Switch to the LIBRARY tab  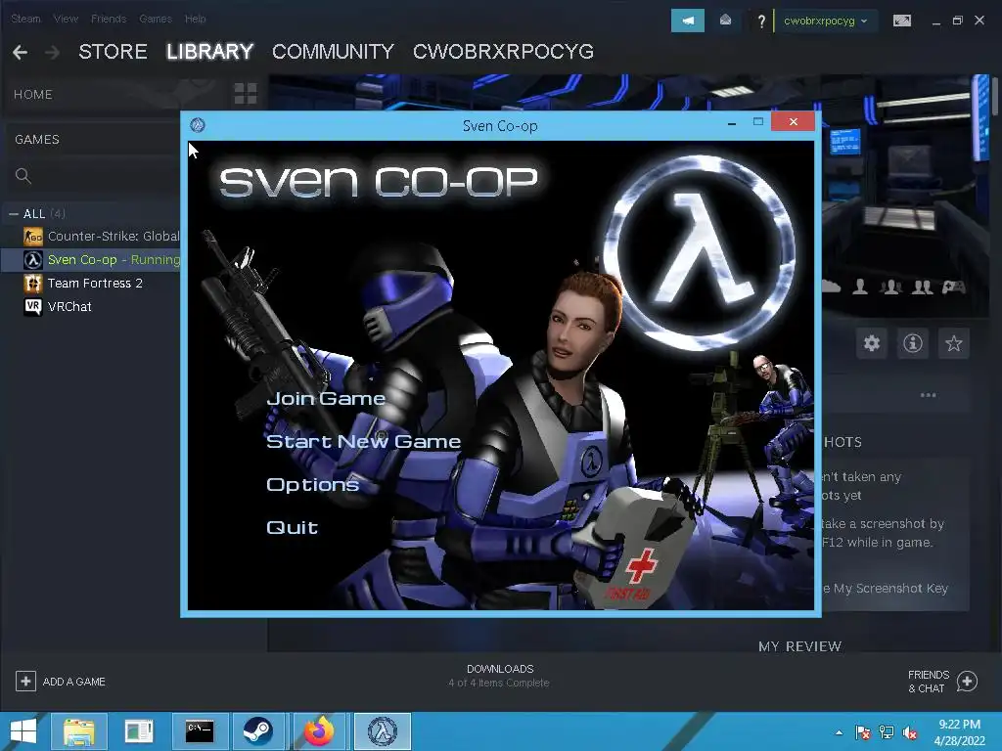(209, 52)
